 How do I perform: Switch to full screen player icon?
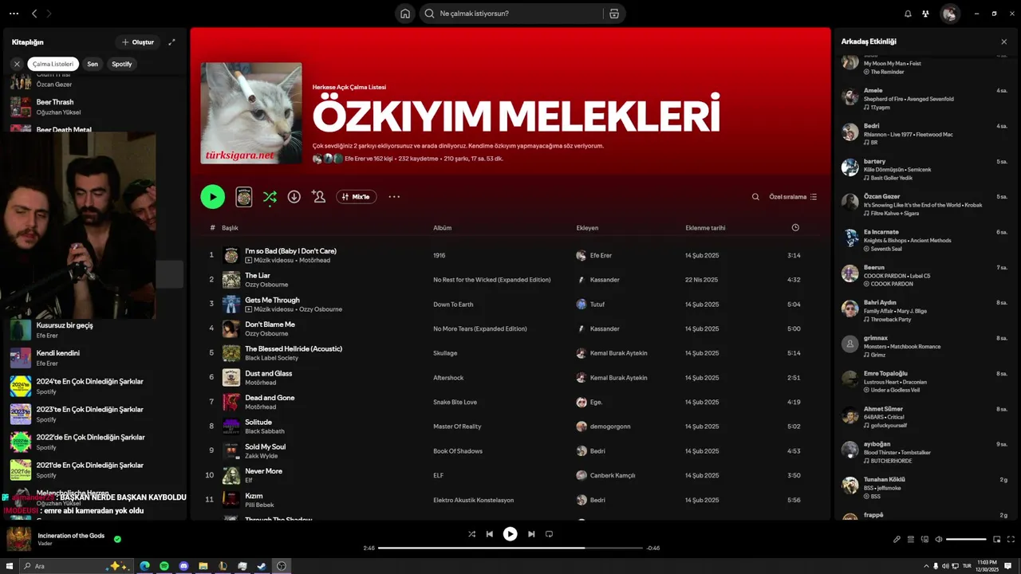click(x=1011, y=540)
